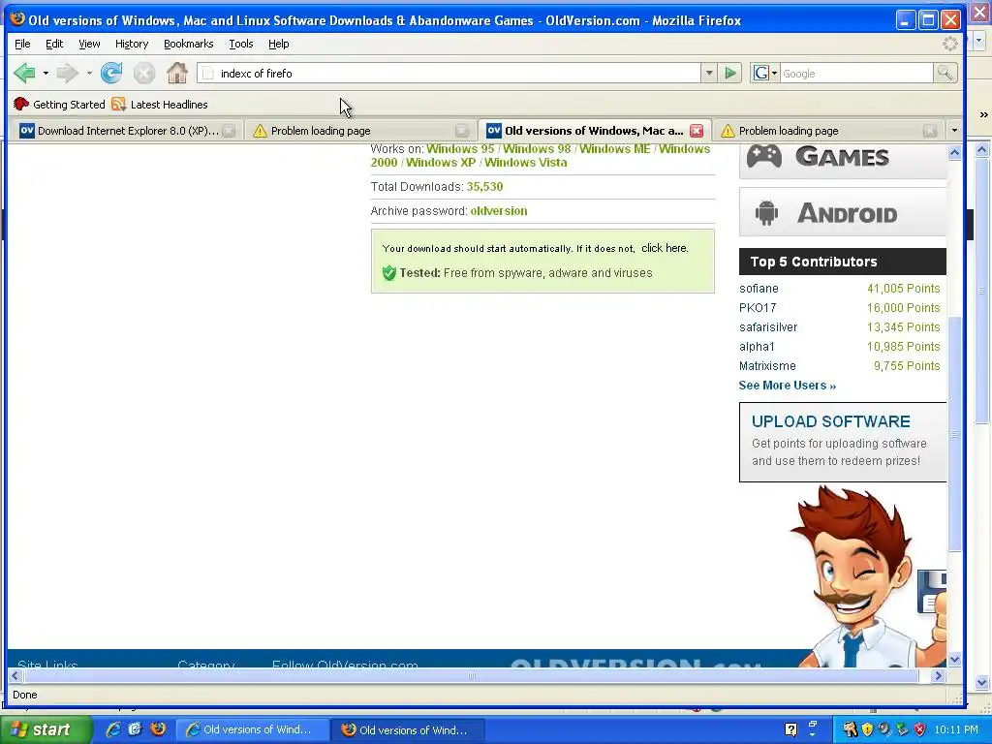Click the Windows ME link
The image size is (992, 744).
(614, 148)
